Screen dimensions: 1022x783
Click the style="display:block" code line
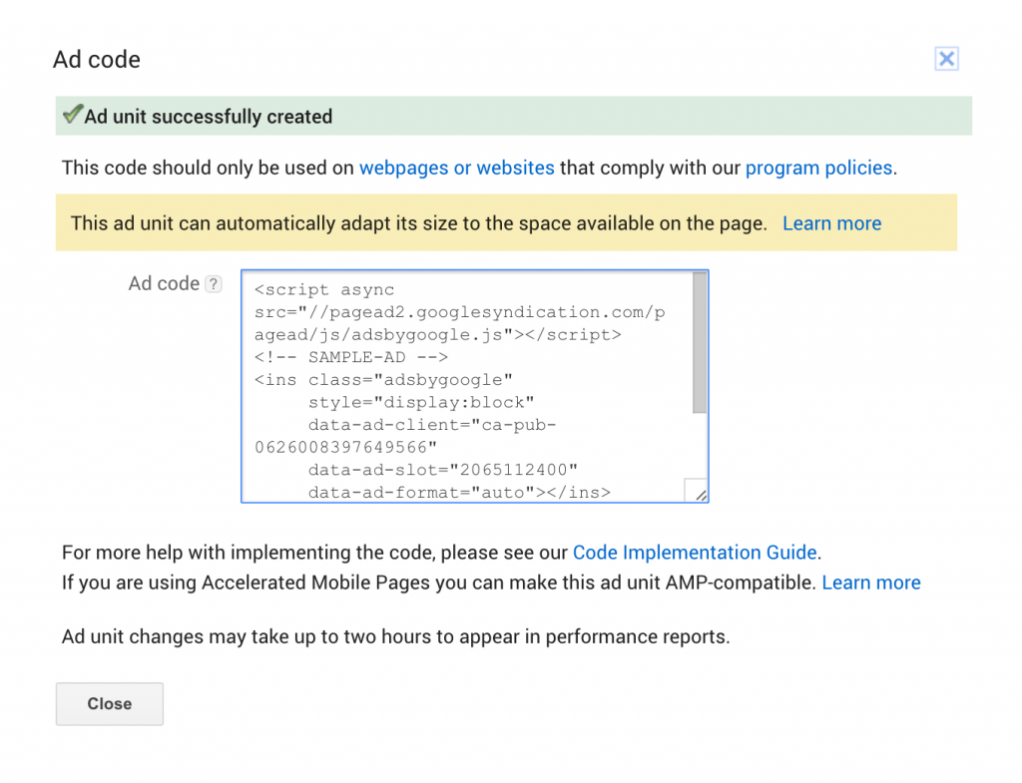click(x=422, y=402)
